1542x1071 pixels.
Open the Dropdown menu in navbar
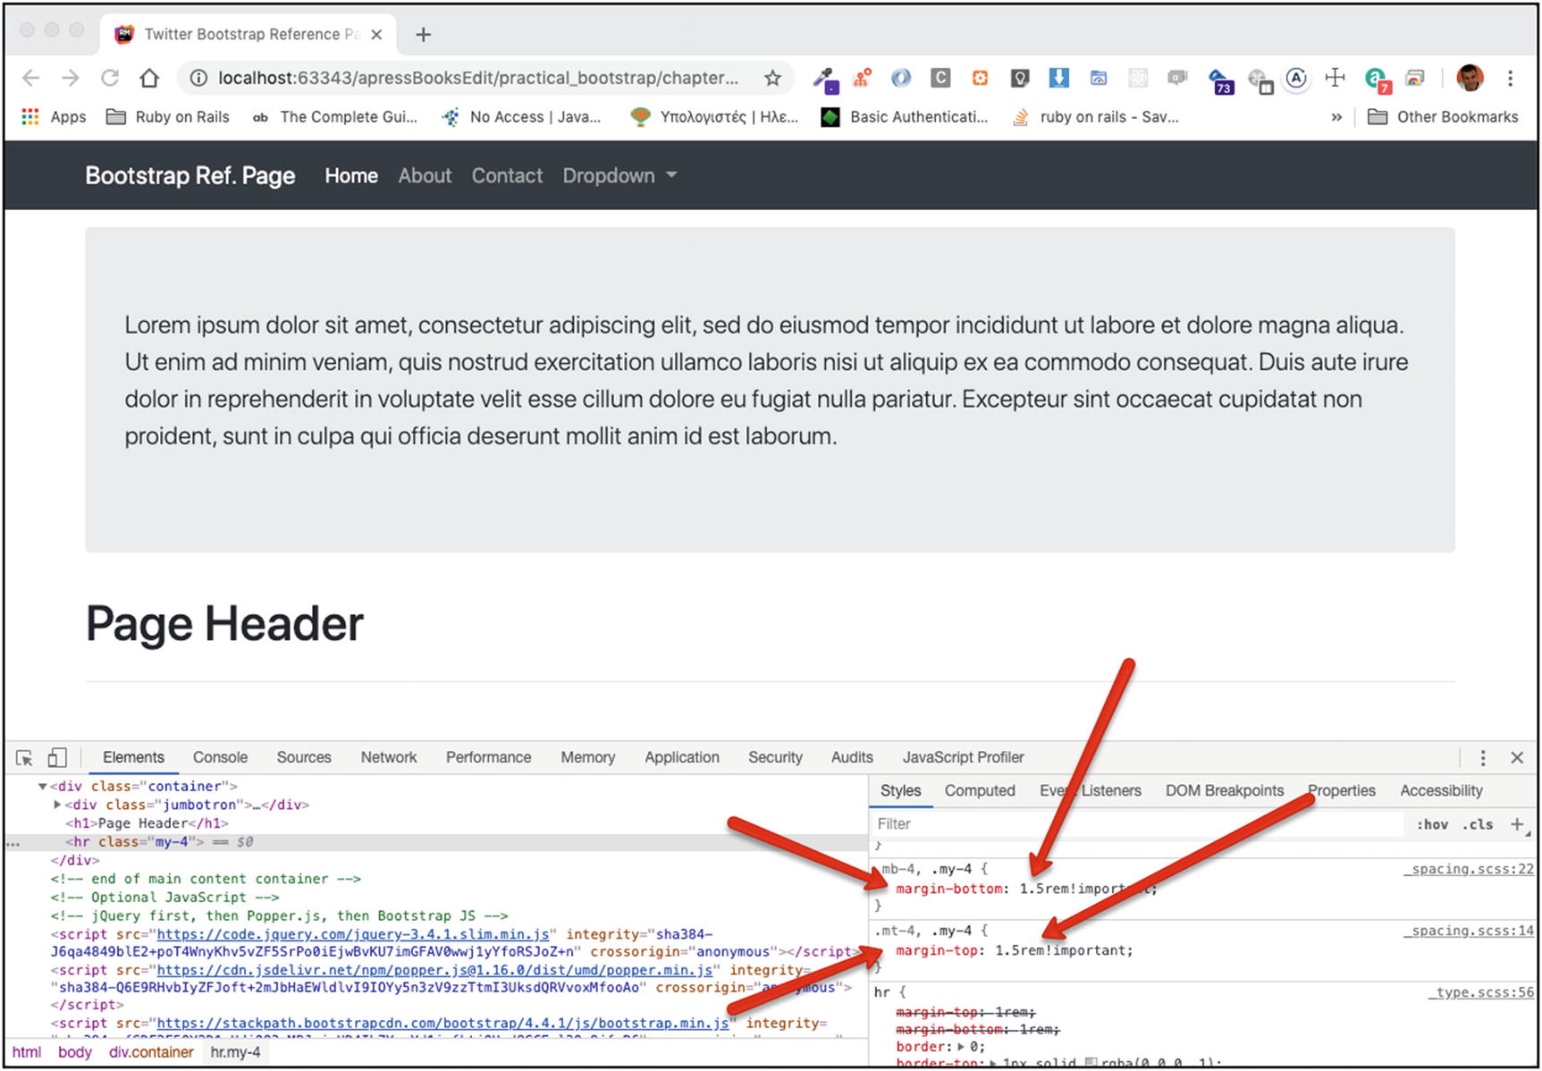619,176
